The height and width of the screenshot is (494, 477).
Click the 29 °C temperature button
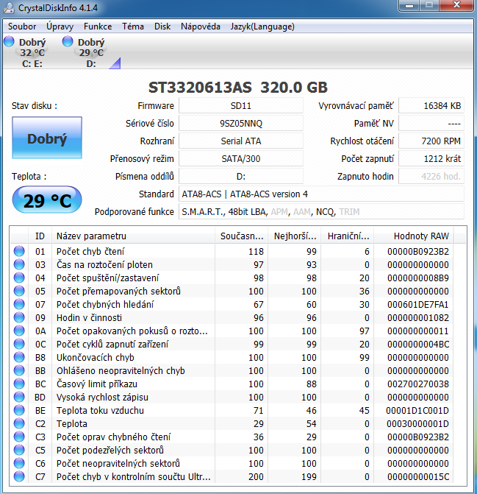pos(47,200)
